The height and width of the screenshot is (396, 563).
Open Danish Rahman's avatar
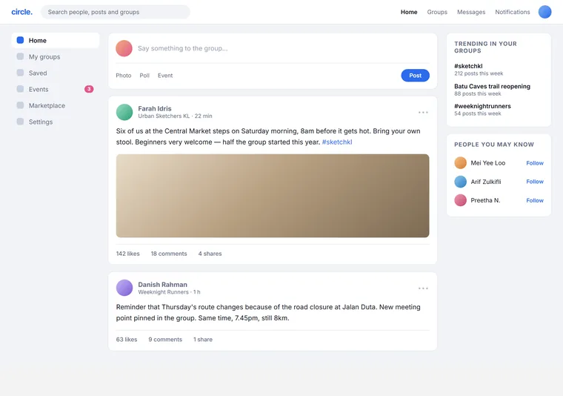click(x=124, y=288)
